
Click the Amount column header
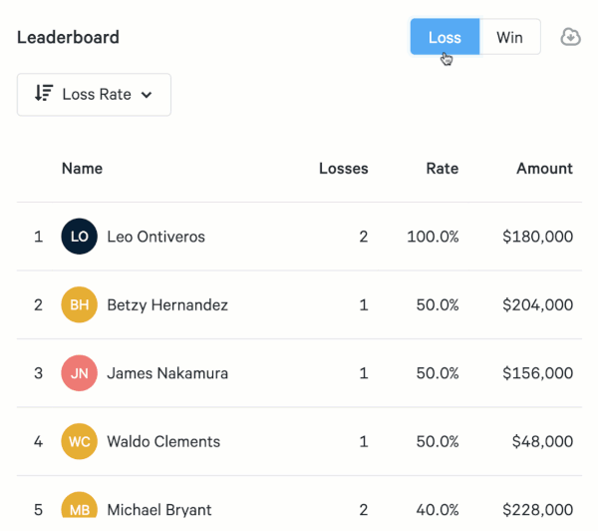[x=544, y=169]
